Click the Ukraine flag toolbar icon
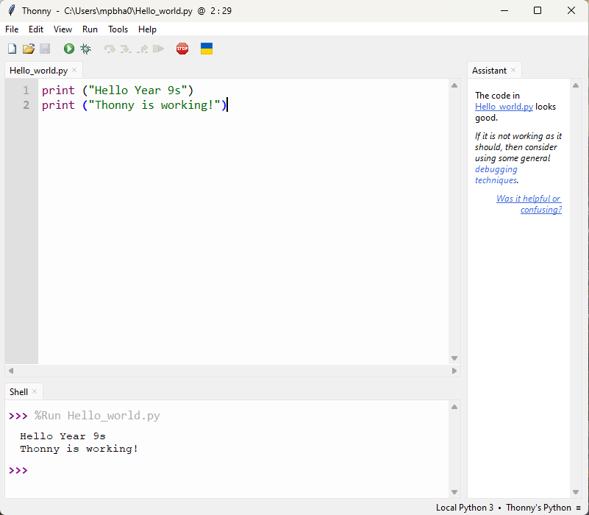589x515 pixels. pyautogui.click(x=206, y=48)
